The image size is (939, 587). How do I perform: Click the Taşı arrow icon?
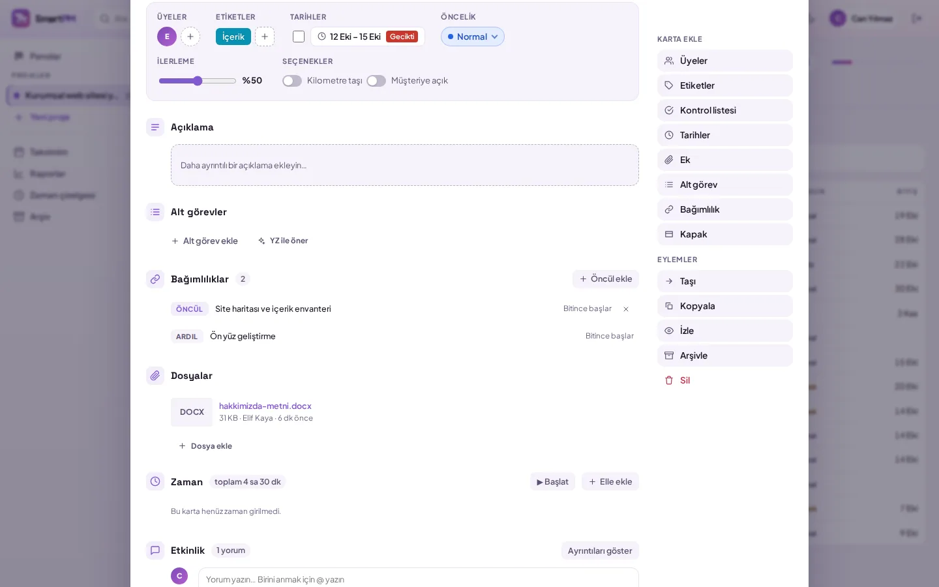click(669, 281)
